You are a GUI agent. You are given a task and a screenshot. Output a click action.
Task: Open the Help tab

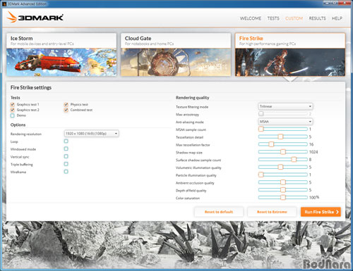click(x=337, y=18)
